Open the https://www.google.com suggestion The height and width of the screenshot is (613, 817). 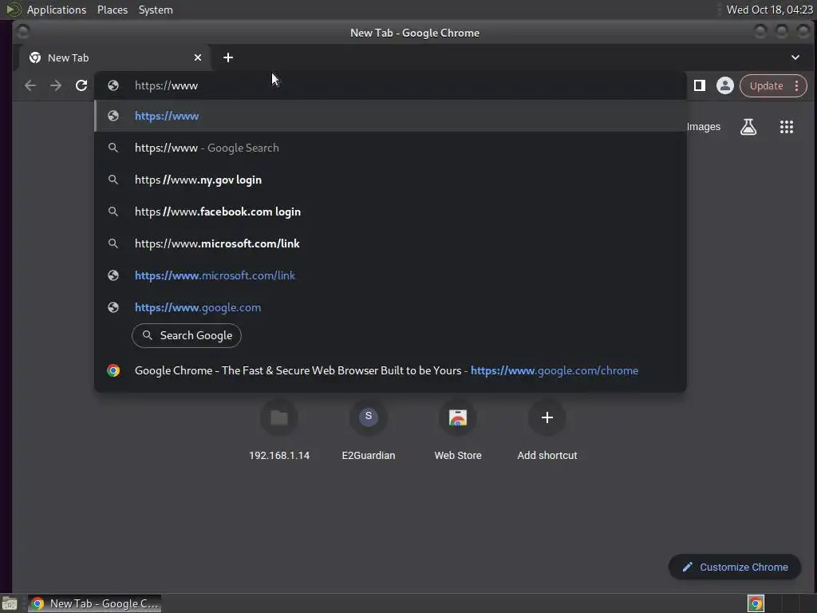[x=390, y=307]
